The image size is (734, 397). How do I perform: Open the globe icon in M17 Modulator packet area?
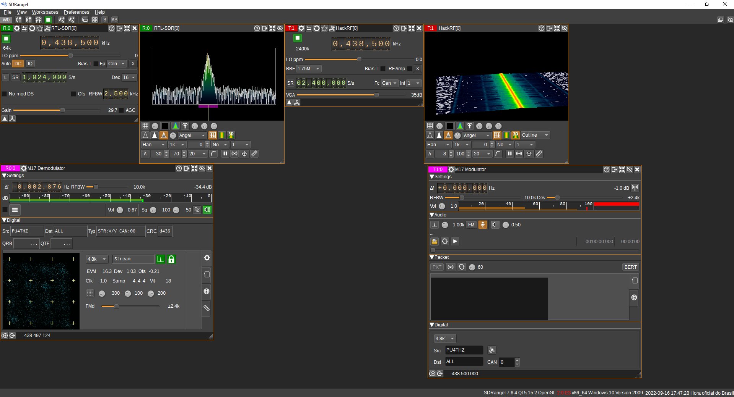pos(634,297)
